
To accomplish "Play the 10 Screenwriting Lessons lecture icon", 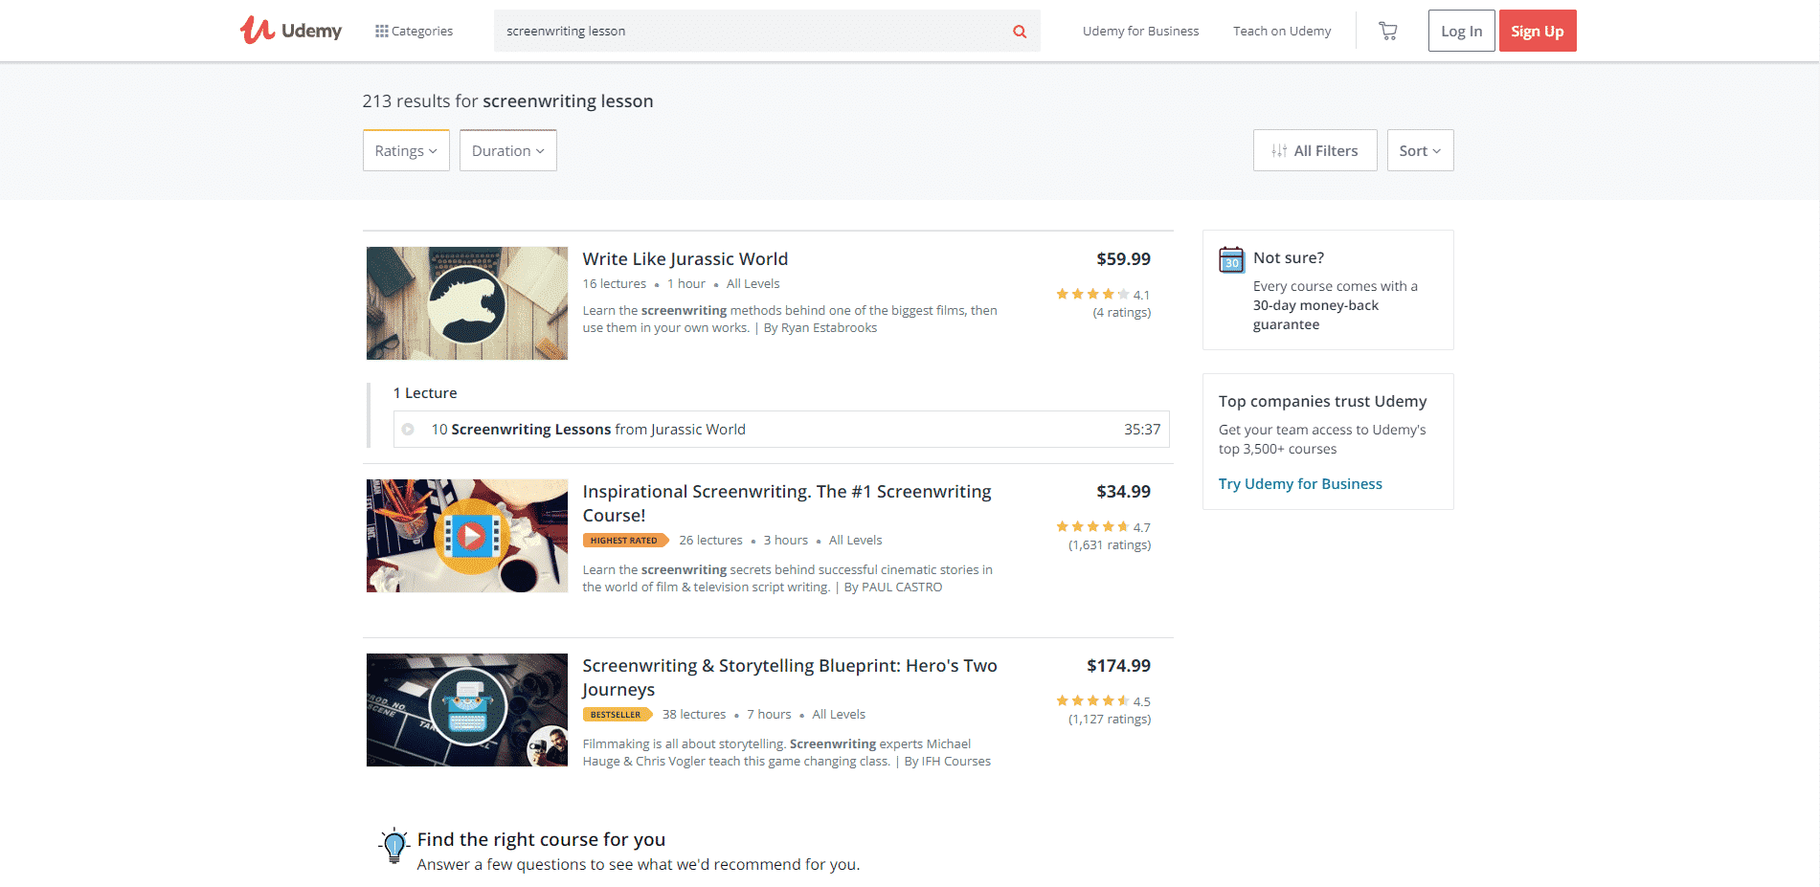I will (408, 430).
